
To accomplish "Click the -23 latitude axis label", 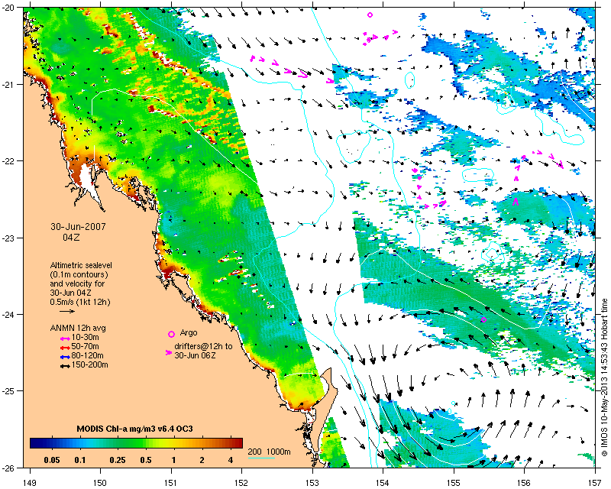I will click(x=8, y=238).
